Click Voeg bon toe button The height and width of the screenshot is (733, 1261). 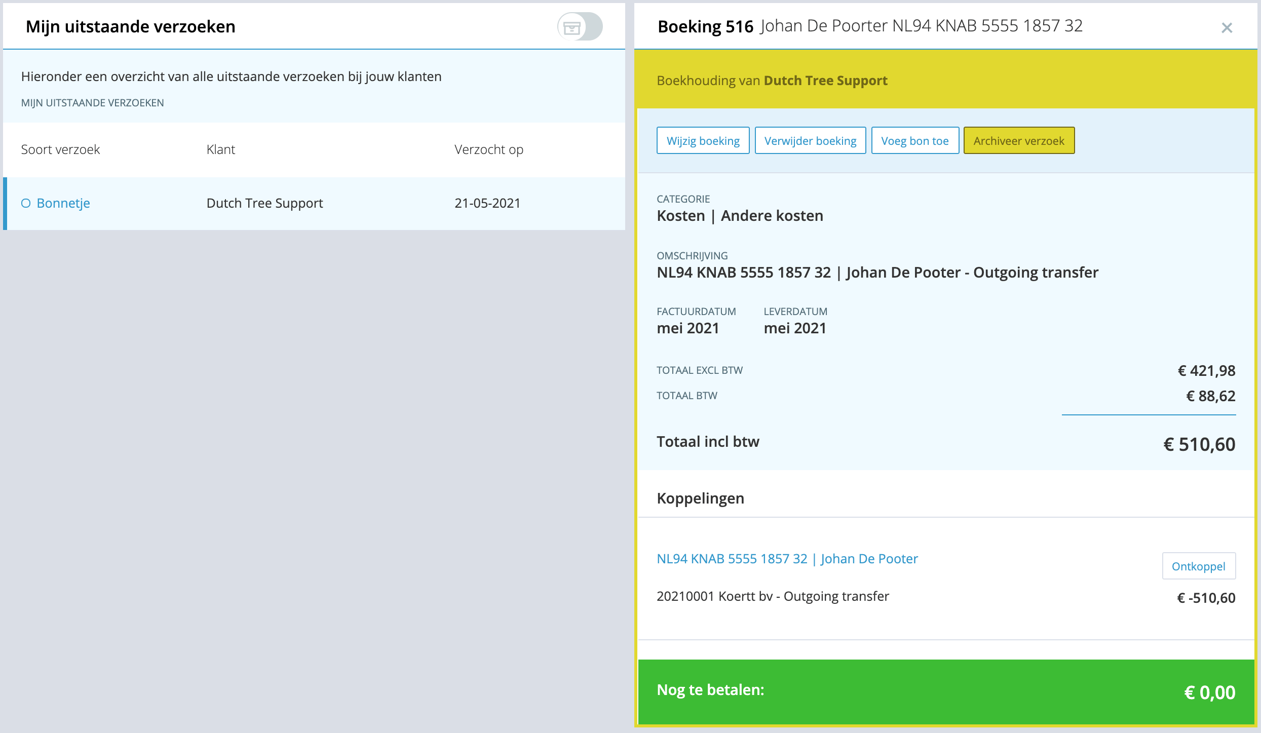click(915, 140)
